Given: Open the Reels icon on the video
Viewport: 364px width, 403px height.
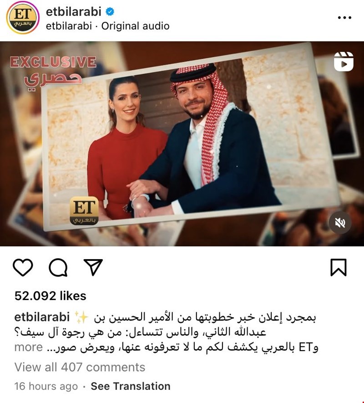Looking at the screenshot, I should click(344, 61).
